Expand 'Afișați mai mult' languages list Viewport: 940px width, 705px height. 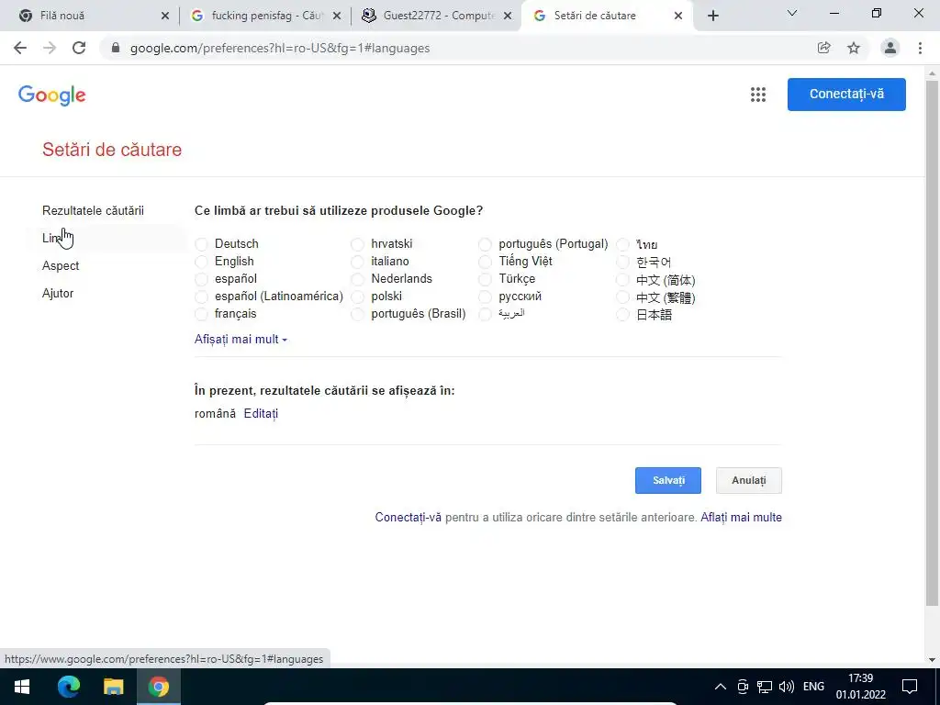(241, 340)
